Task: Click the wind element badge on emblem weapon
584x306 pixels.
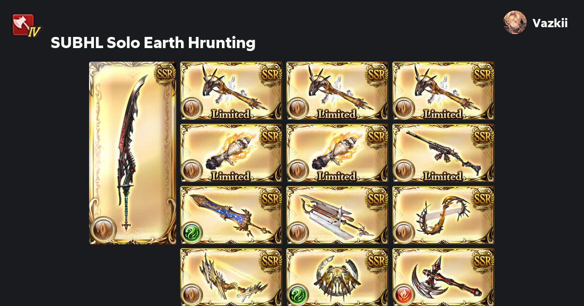Action: (x=298, y=295)
